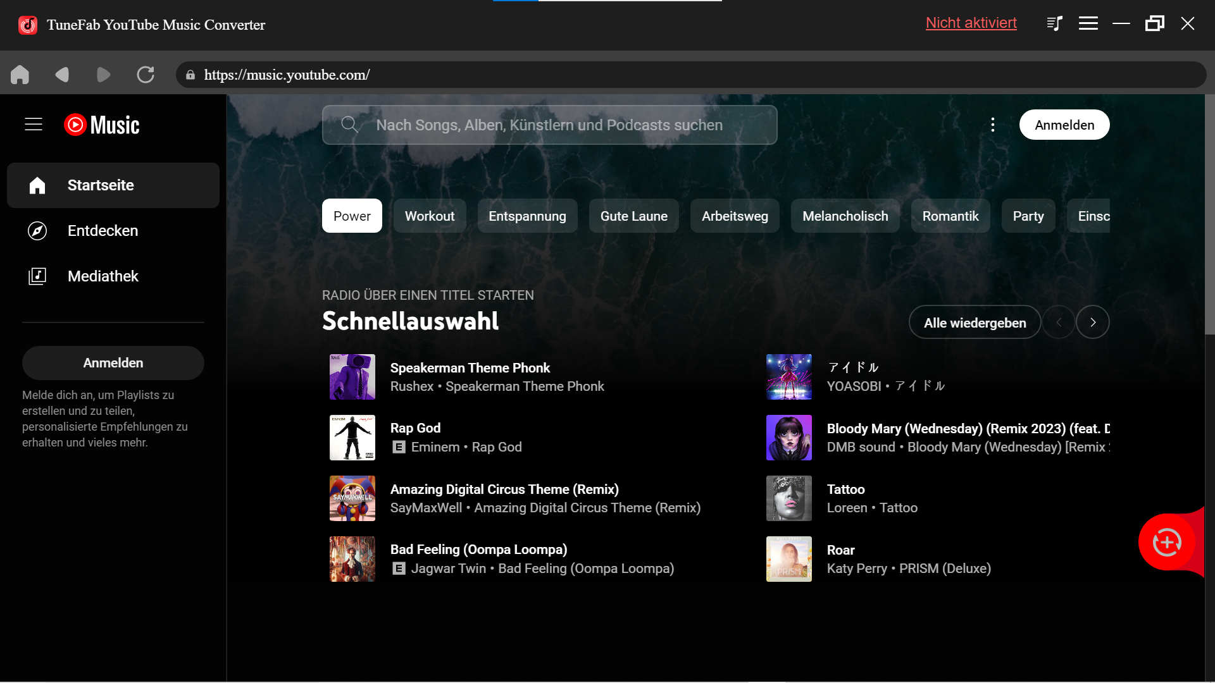Select the Workout mood chip
Viewport: 1215px width, 683px height.
coord(430,216)
